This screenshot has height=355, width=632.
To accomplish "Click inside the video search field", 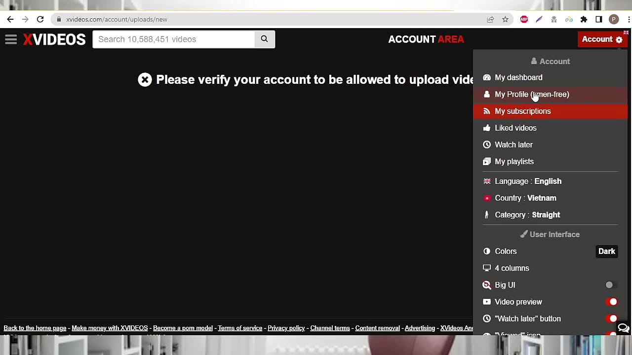I will click(x=173, y=39).
